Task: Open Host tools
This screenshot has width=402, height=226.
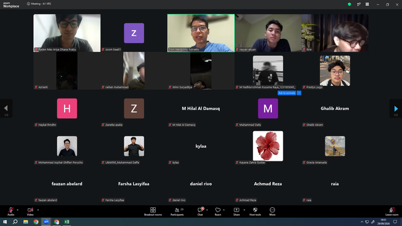Action: [x=255, y=212]
